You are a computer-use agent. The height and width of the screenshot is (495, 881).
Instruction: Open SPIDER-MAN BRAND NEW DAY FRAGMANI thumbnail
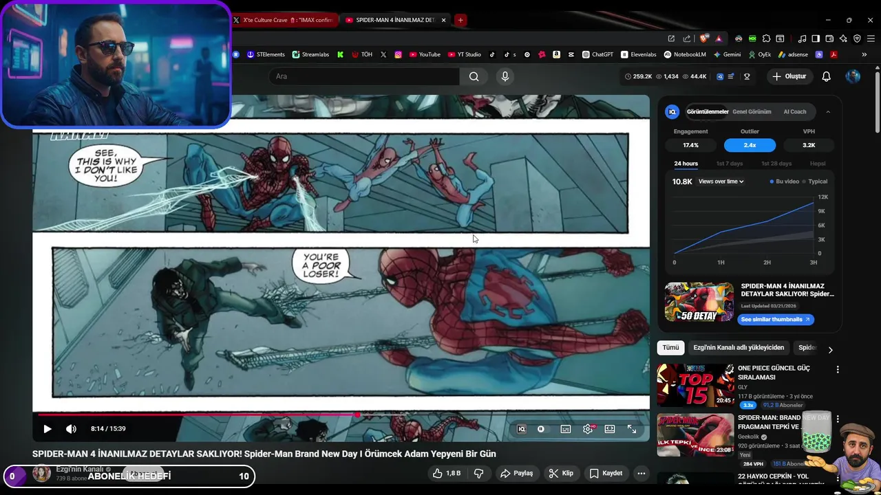695,434
